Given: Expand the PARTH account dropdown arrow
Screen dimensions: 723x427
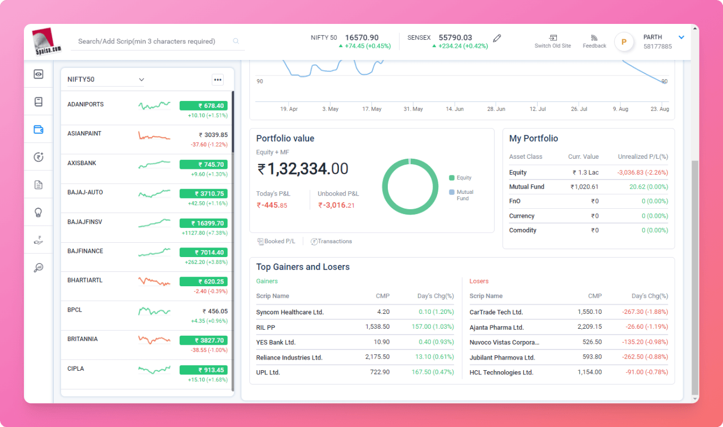Looking at the screenshot, I should [x=682, y=38].
